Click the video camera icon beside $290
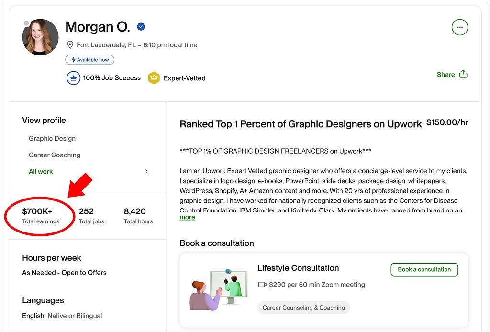The image size is (490, 332). (262, 285)
